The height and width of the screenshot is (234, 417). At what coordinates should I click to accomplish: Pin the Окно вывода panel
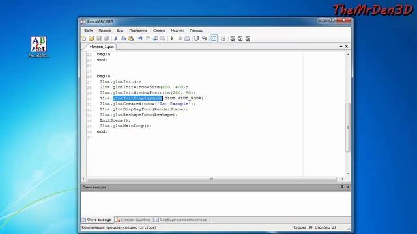342,187
